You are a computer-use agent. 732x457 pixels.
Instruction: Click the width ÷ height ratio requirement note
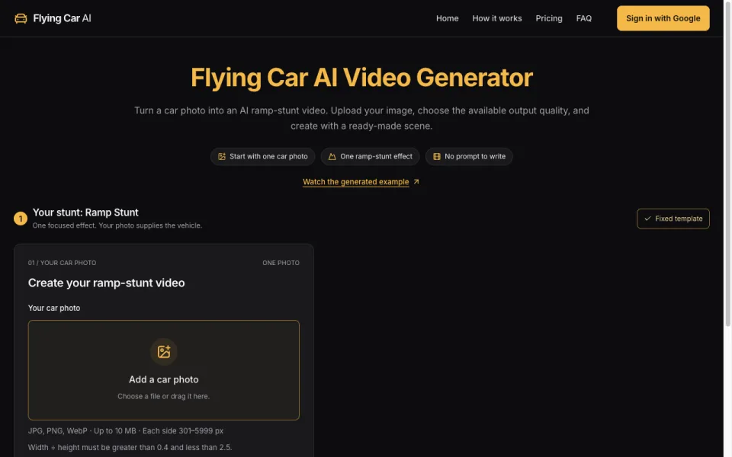tap(130, 448)
